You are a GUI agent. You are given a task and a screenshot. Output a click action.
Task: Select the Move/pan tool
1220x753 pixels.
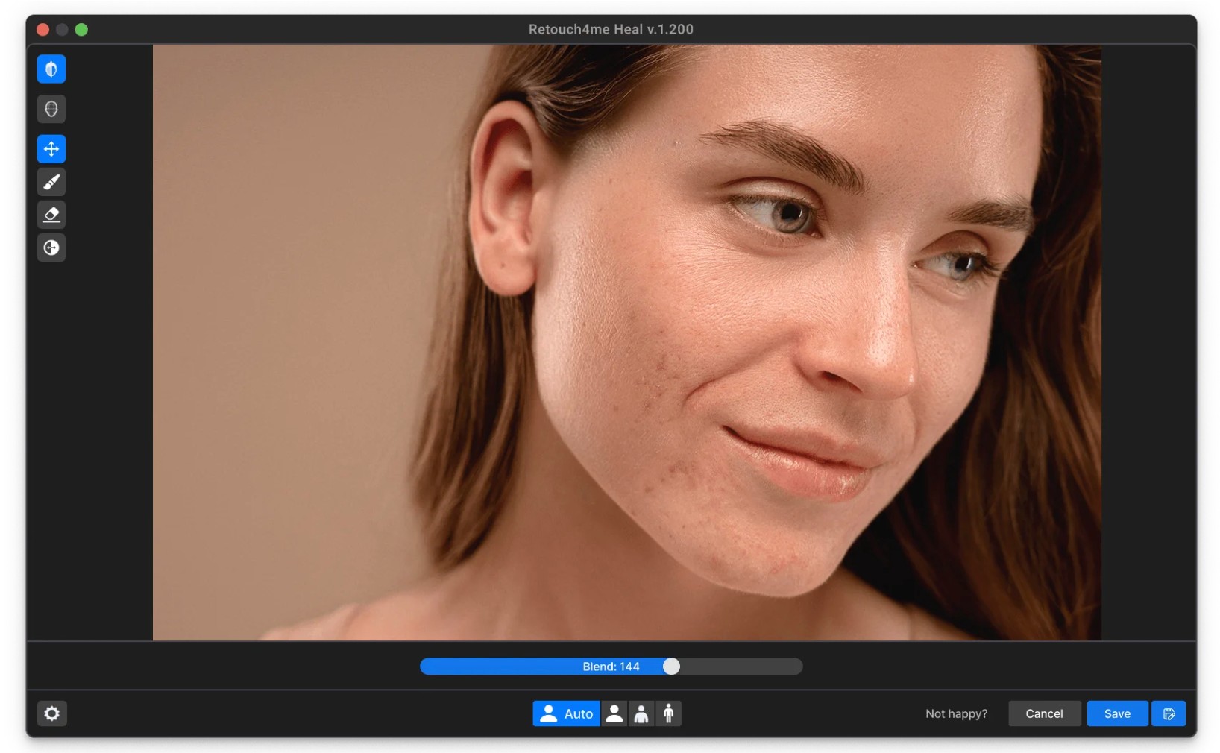tap(51, 149)
